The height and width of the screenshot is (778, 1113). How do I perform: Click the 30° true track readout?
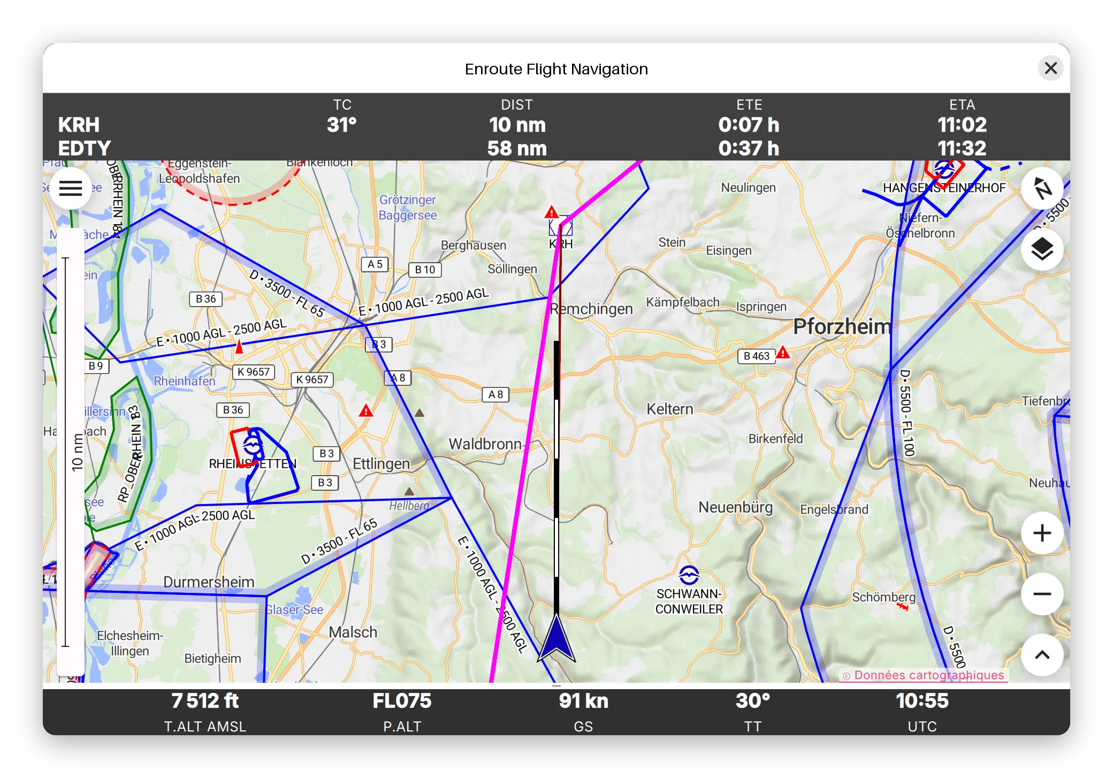point(753,701)
